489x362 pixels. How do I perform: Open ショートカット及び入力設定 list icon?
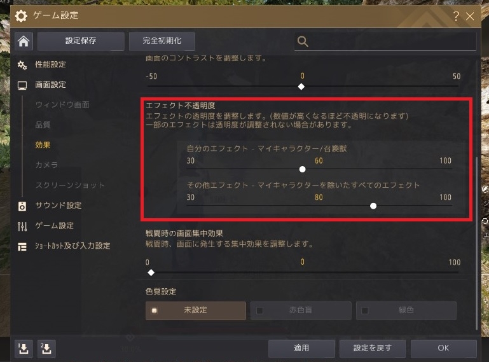click(22, 247)
